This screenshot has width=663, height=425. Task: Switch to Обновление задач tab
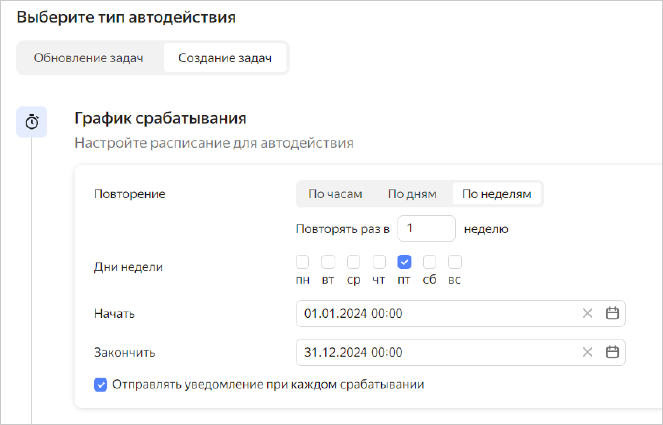click(x=89, y=58)
